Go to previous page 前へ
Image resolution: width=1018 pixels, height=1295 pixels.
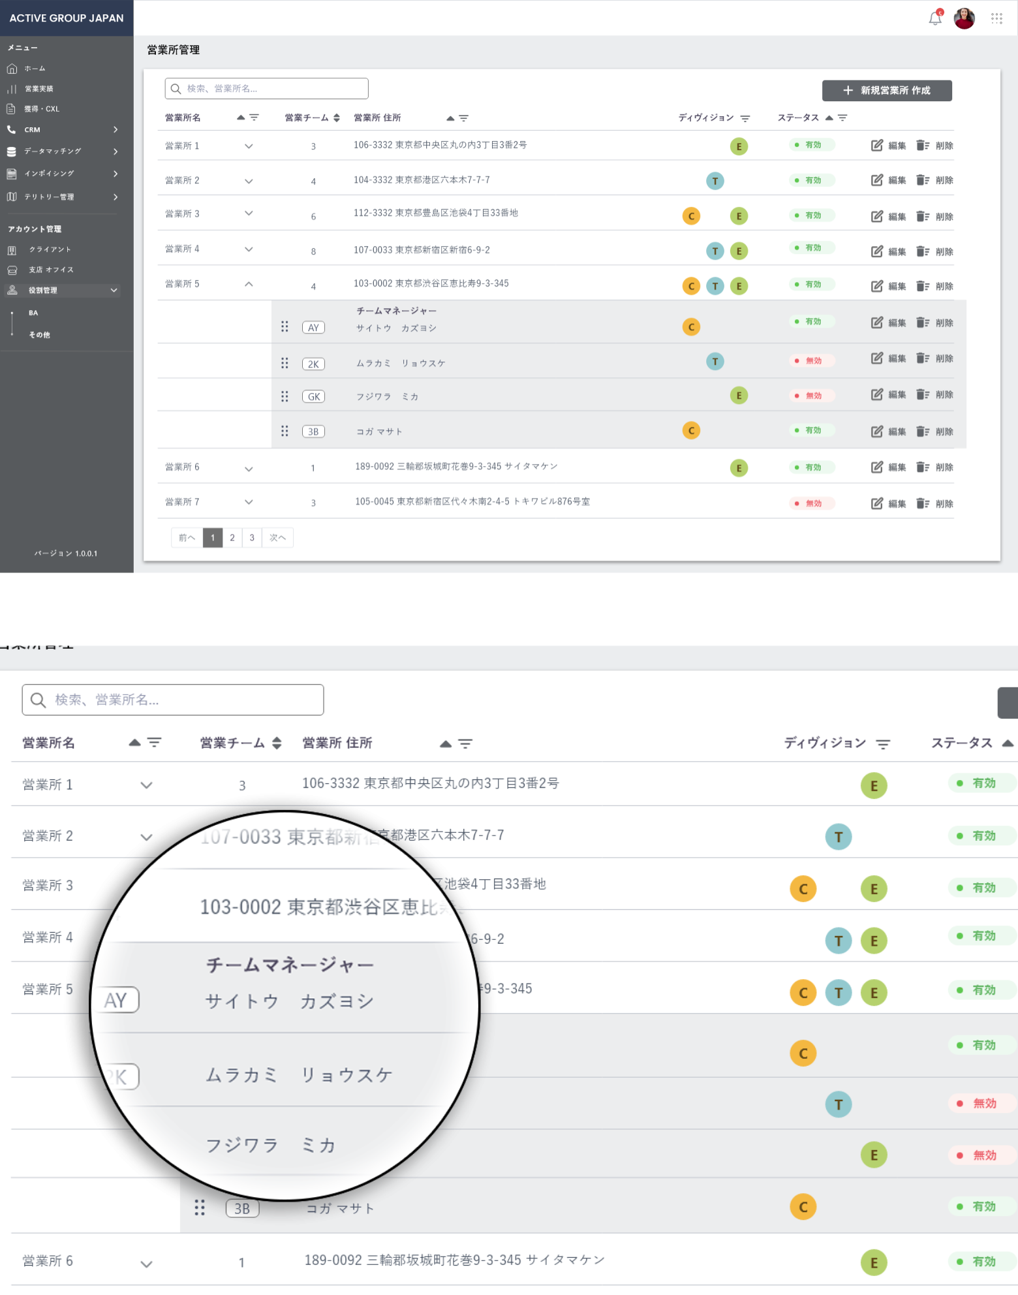click(x=187, y=538)
